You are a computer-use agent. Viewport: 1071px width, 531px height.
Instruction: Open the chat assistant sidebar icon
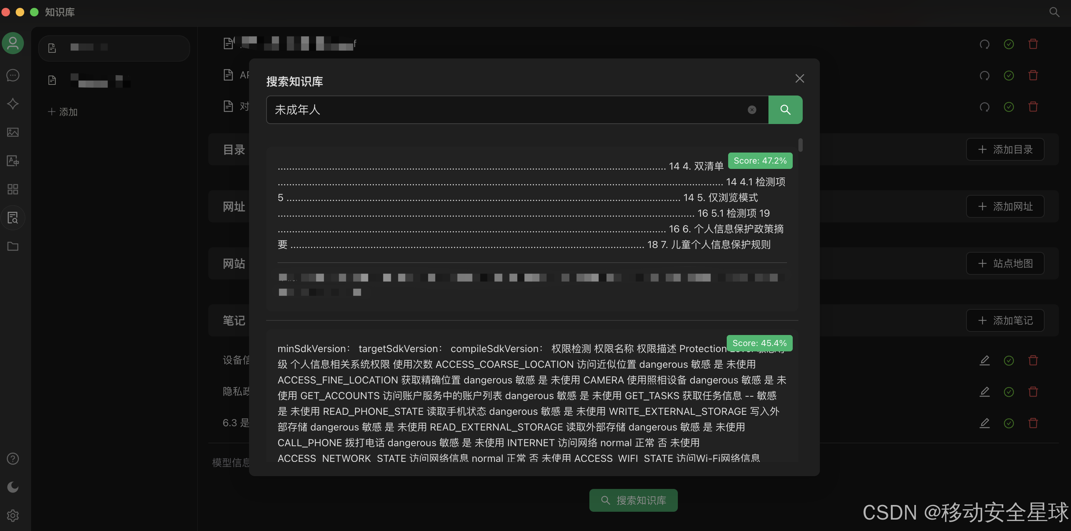pos(13,75)
